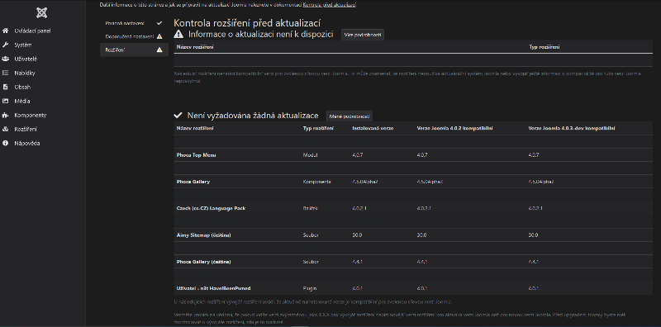The height and width of the screenshot is (327, 661).
Task: Click Balíček type in Czech Language Pack row
Action: [x=311, y=208]
